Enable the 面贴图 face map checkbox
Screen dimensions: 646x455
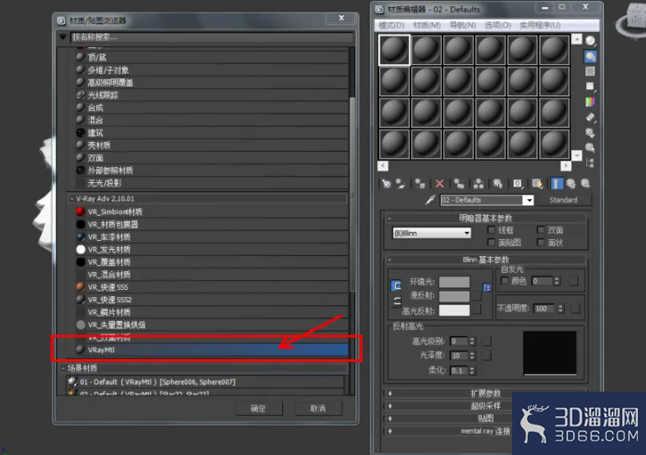pyautogui.click(x=491, y=242)
